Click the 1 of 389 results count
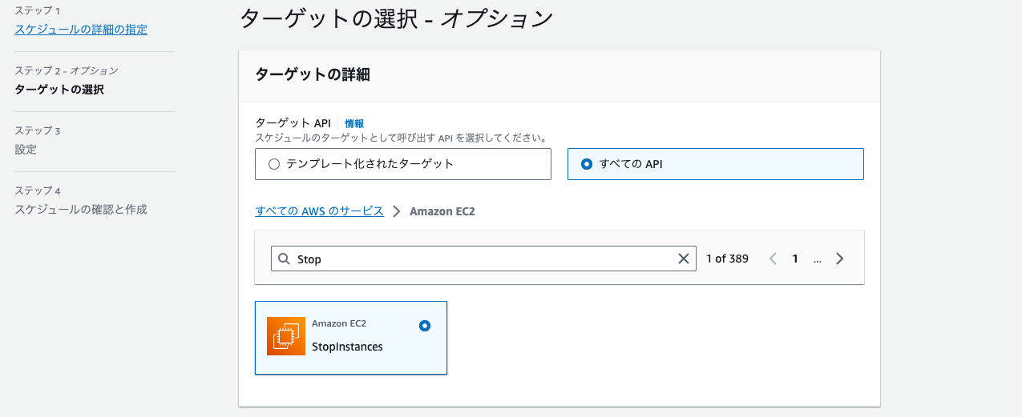Screen dimensions: 1022x417 click(x=727, y=259)
